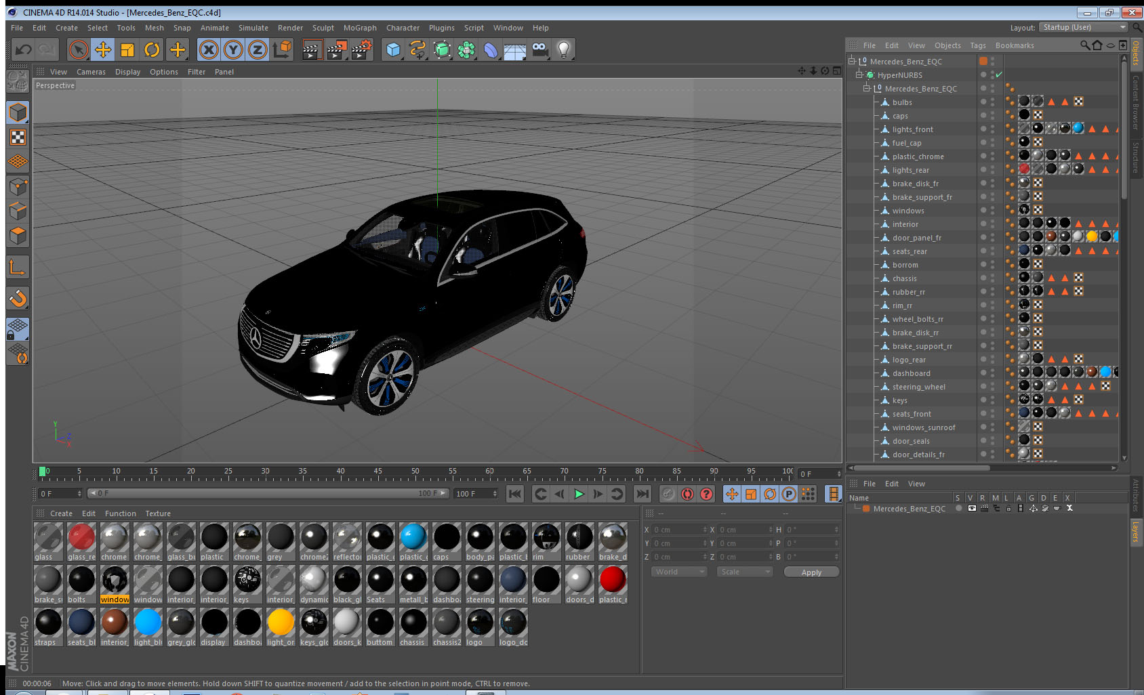1144x695 pixels.
Task: Toggle Y axis lock
Action: coord(233,49)
